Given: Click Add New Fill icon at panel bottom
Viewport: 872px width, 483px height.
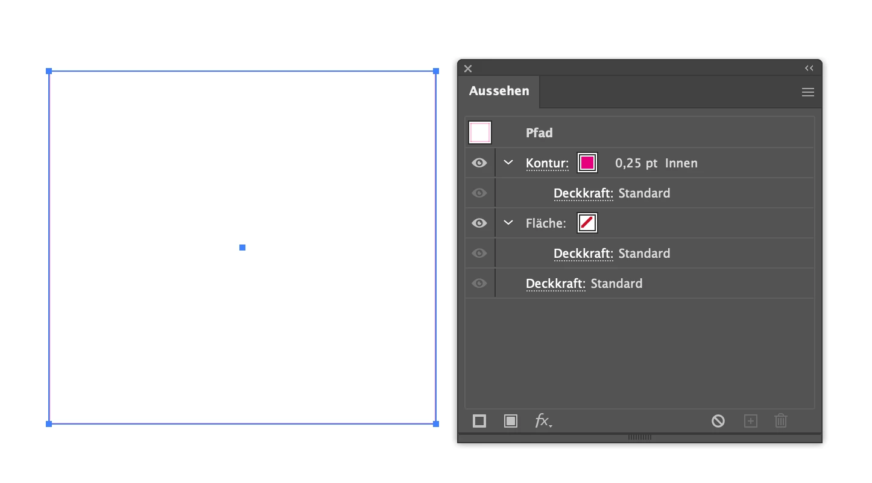Looking at the screenshot, I should pyautogui.click(x=511, y=421).
